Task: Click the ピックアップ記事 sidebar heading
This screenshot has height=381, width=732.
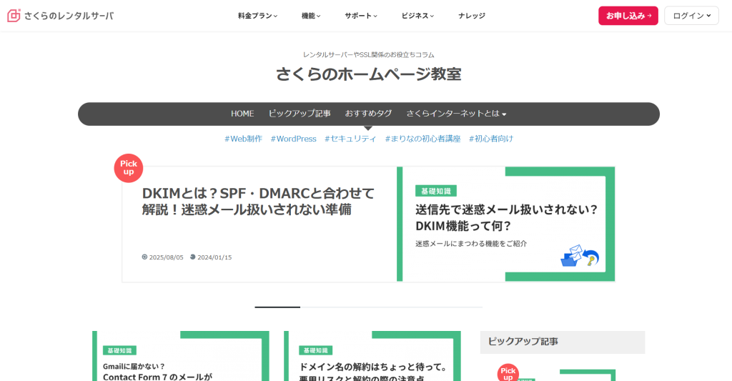Action: click(523, 342)
